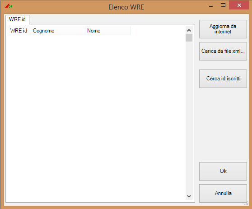This screenshot has width=252, height=209.
Task: Sort list by Cognome column header
Action: point(58,31)
